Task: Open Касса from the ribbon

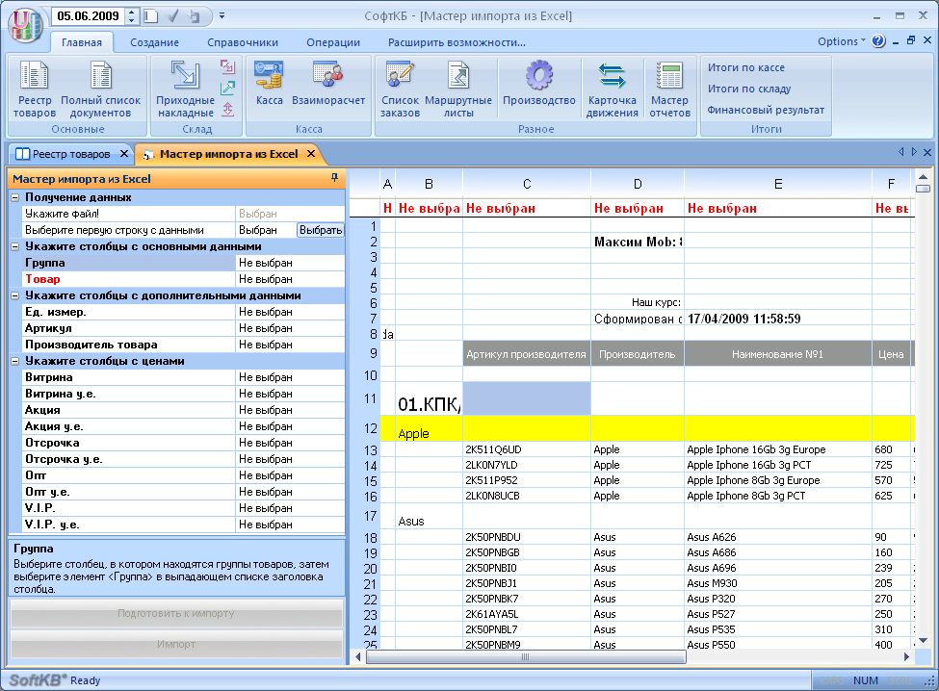Action: 269,83
